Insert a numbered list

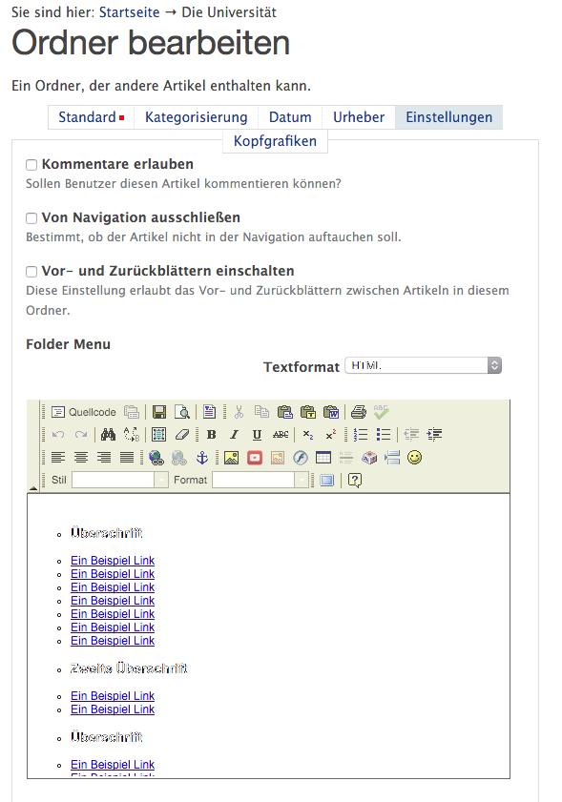(361, 435)
